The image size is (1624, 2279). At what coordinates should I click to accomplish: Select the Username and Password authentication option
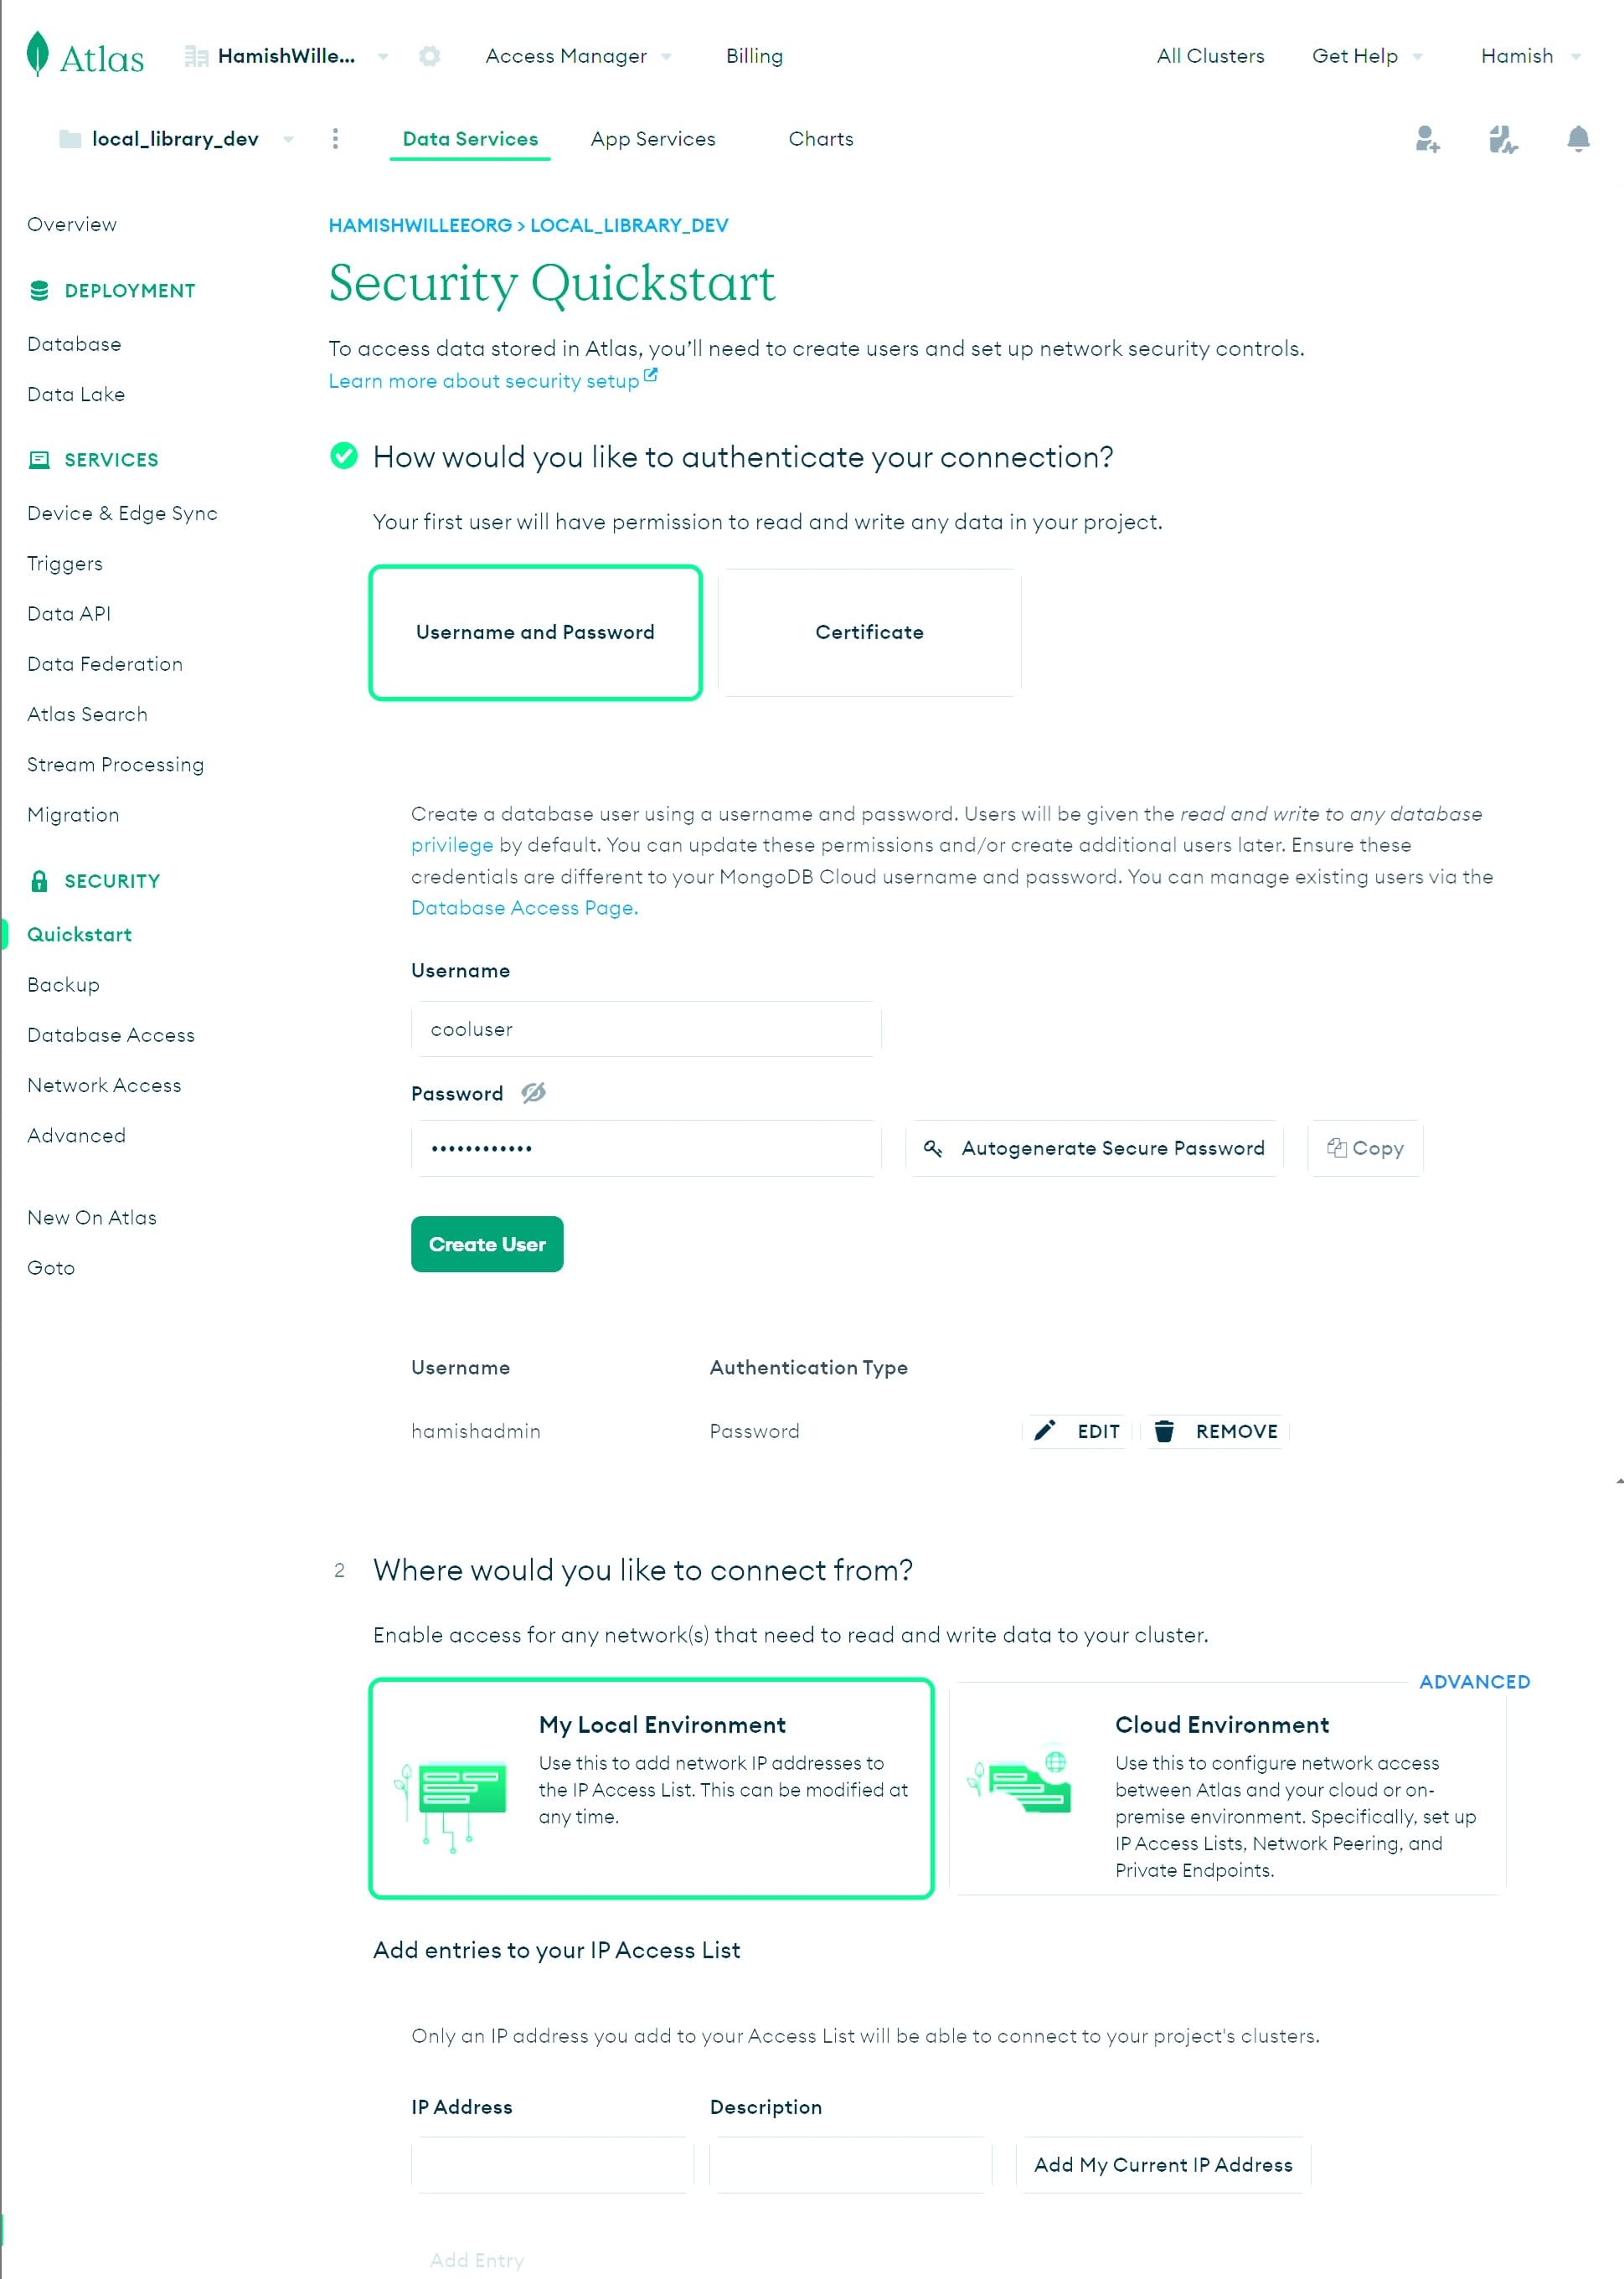click(x=534, y=631)
